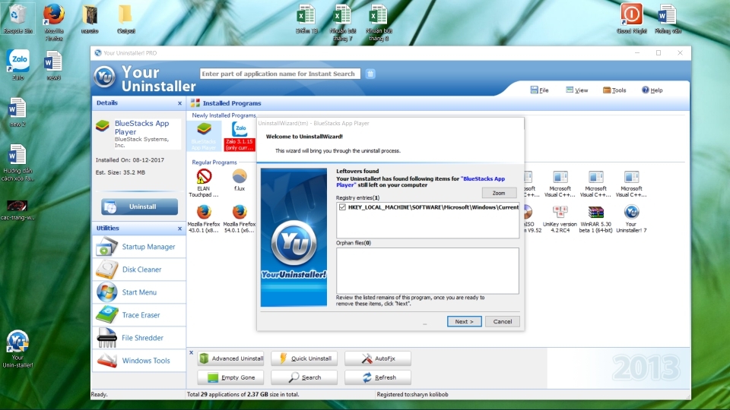
Task: Select BlueStacks App Player in Newly Installed Programs
Action: [x=204, y=136]
